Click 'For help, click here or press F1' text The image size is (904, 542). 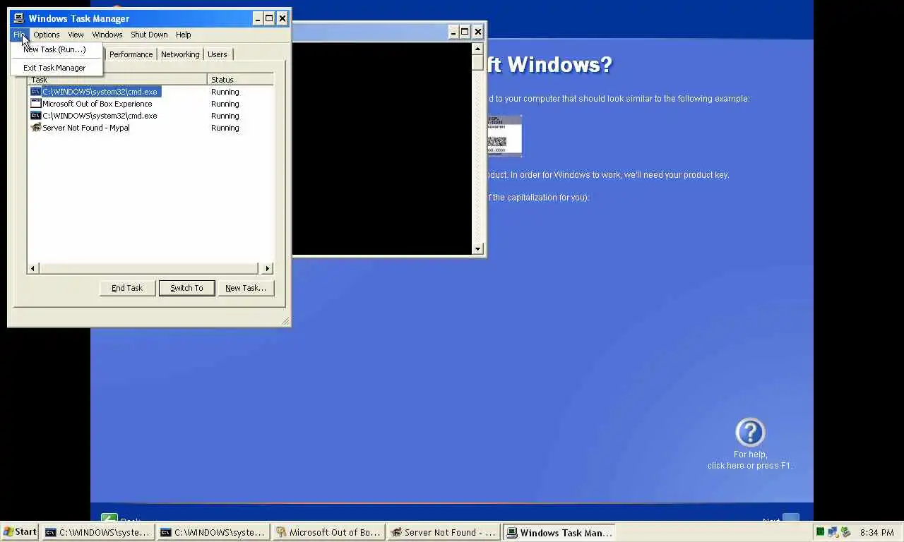[x=750, y=460]
